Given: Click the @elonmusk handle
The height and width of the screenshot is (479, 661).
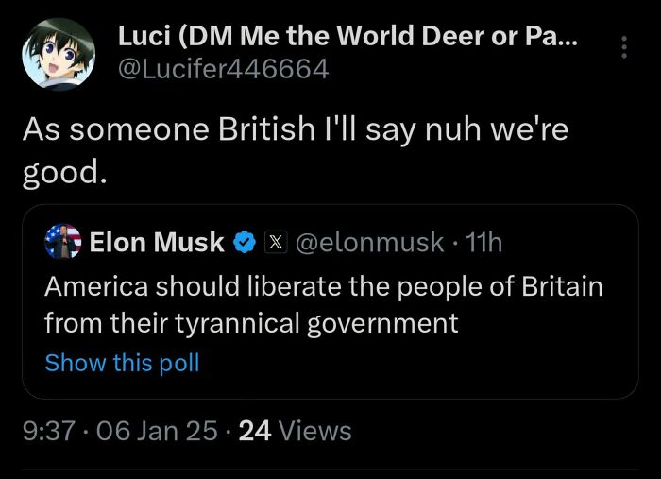Looking at the screenshot, I should 369,243.
